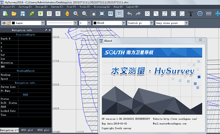Switch to the GPS2 plot tab
Viewport: 220px width, 134px height.
[43, 130]
